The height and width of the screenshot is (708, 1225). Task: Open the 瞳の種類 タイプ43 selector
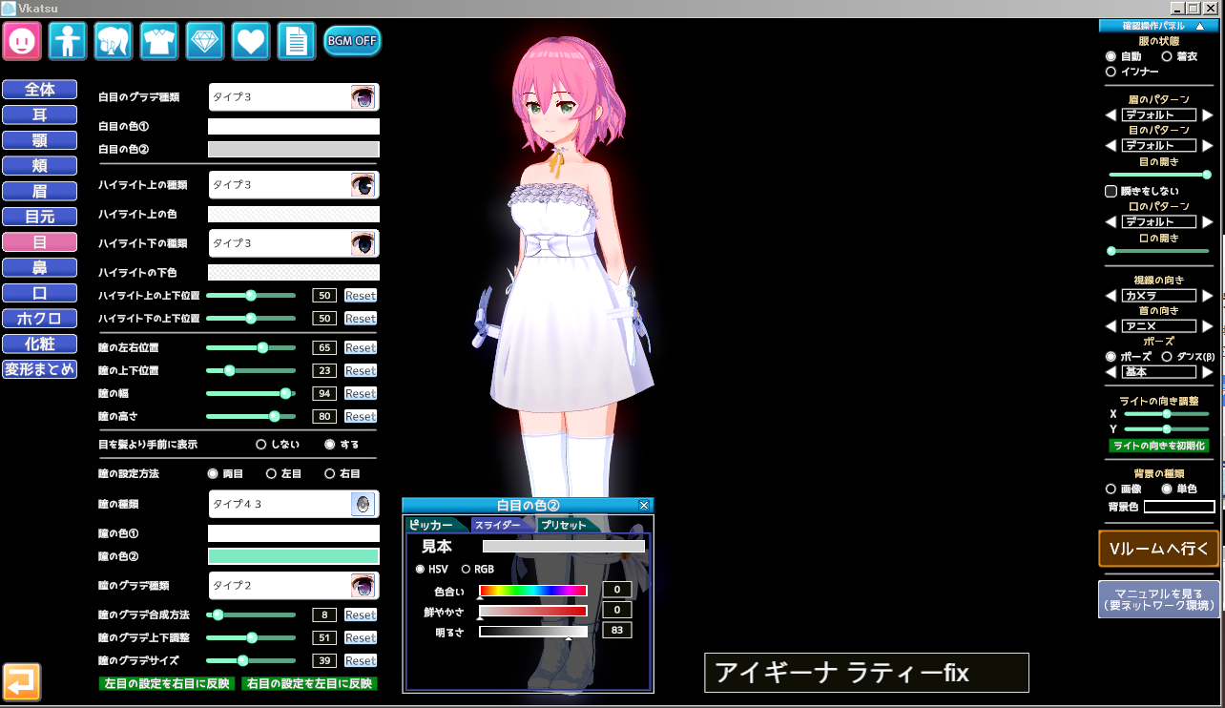tap(293, 504)
